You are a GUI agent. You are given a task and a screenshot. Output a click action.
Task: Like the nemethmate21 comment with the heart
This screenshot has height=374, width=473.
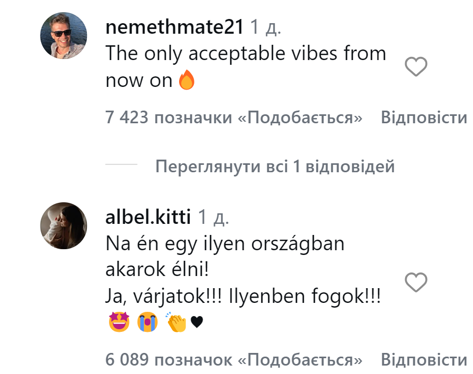tap(416, 67)
